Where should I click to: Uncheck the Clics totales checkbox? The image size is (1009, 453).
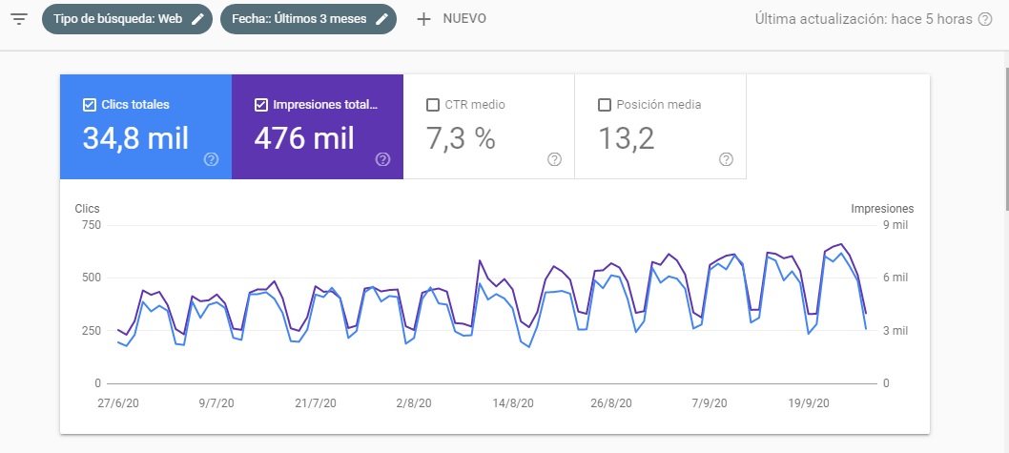(90, 104)
